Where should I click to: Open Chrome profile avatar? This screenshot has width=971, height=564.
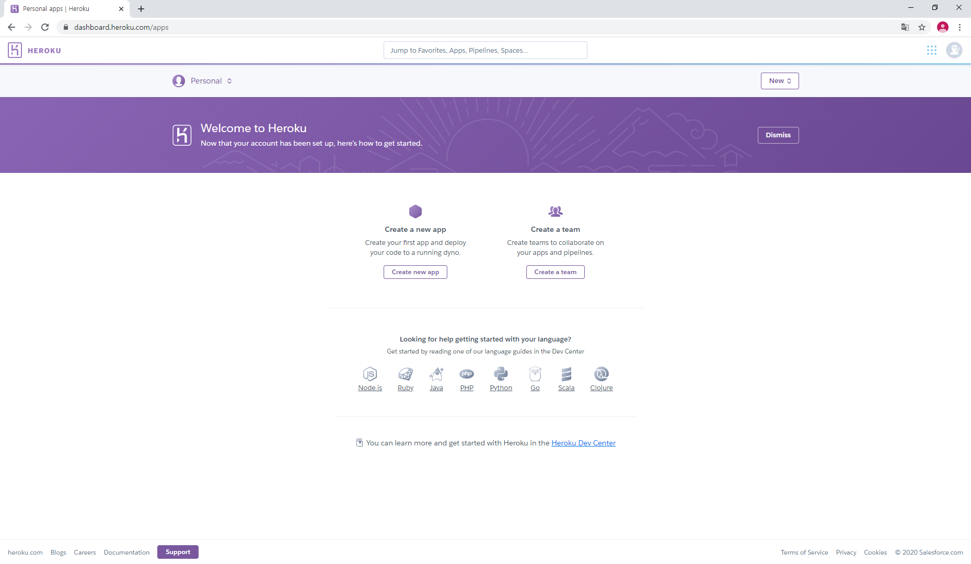[x=943, y=27]
